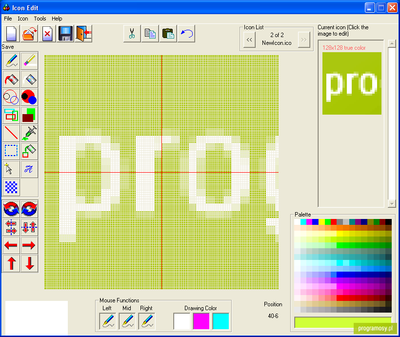Click the Right mouse function pencil button
400x337 pixels.
[147, 321]
